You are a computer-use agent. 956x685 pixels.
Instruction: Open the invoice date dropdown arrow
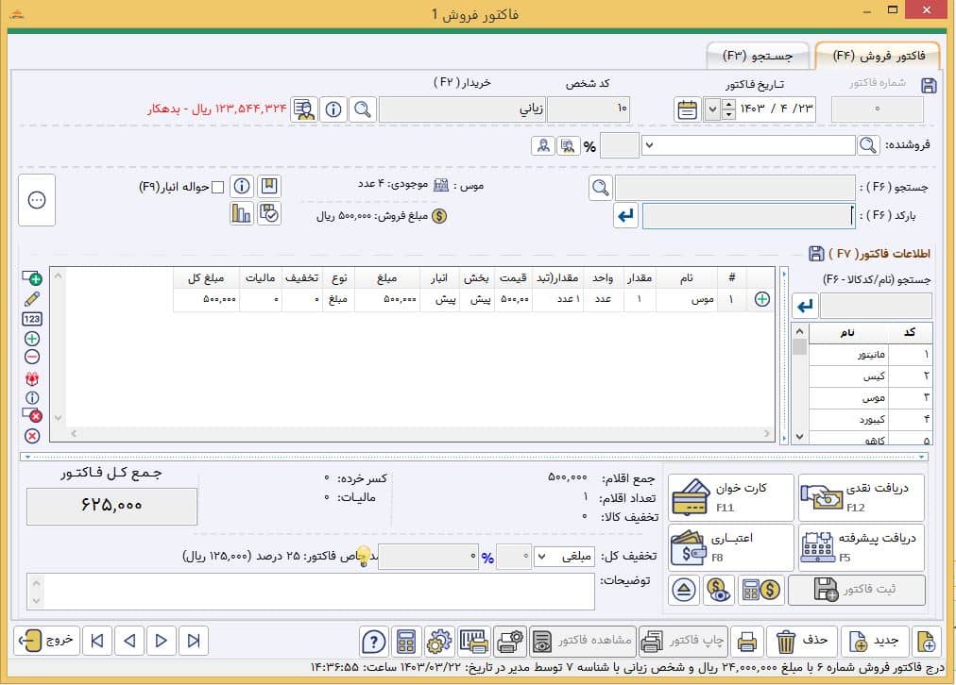[712, 110]
